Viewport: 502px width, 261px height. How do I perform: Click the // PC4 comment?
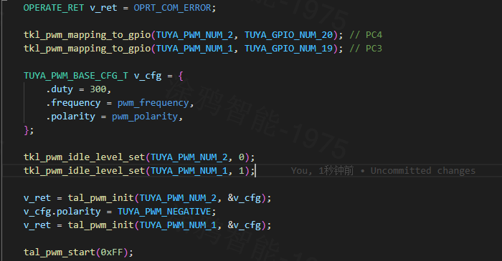pyautogui.click(x=366, y=35)
